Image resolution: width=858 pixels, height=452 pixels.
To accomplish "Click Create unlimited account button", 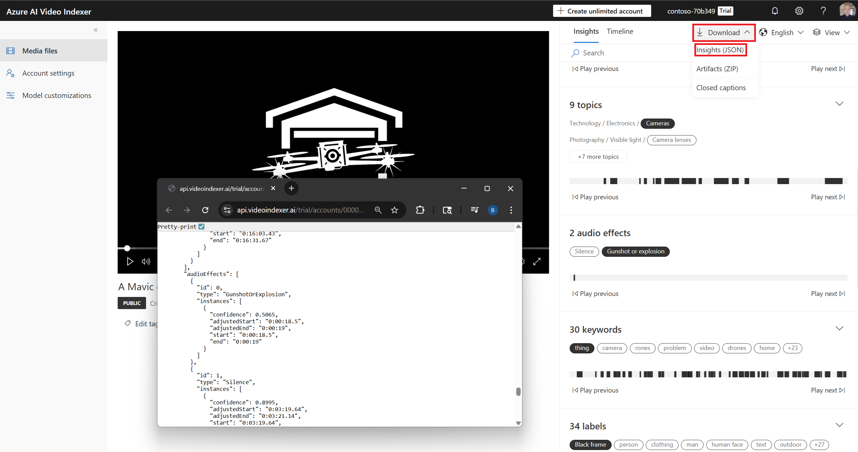I will tap(602, 11).
